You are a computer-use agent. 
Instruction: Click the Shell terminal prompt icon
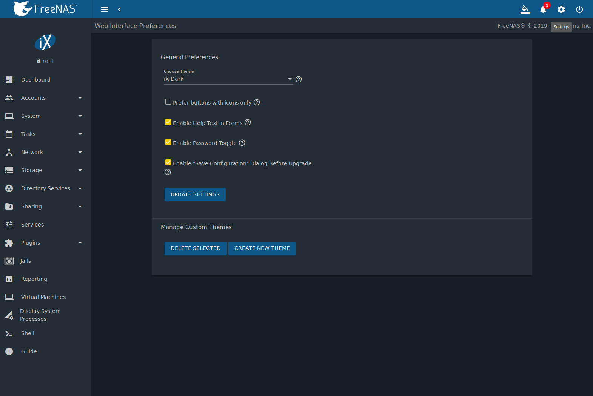click(x=9, y=333)
